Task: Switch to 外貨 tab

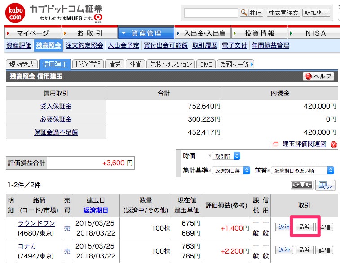Action: pos(135,64)
